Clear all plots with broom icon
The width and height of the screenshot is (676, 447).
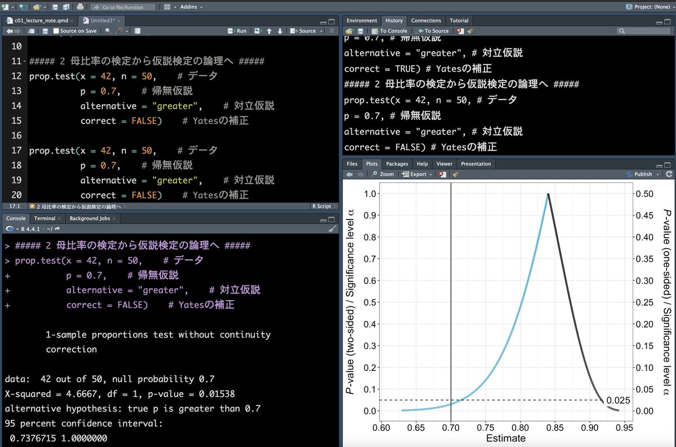pyautogui.click(x=456, y=175)
